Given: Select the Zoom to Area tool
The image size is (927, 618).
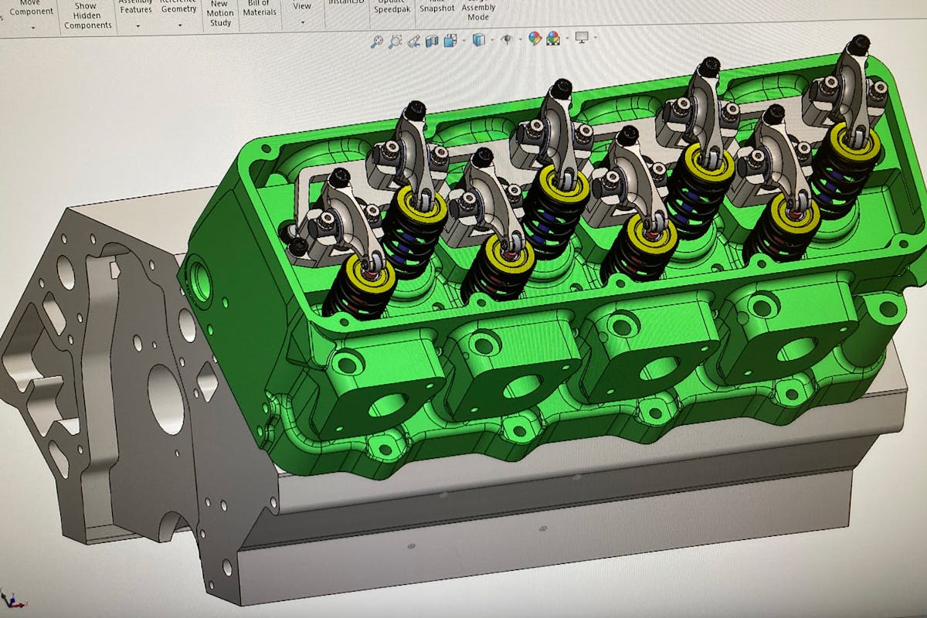Looking at the screenshot, I should pos(395,41).
